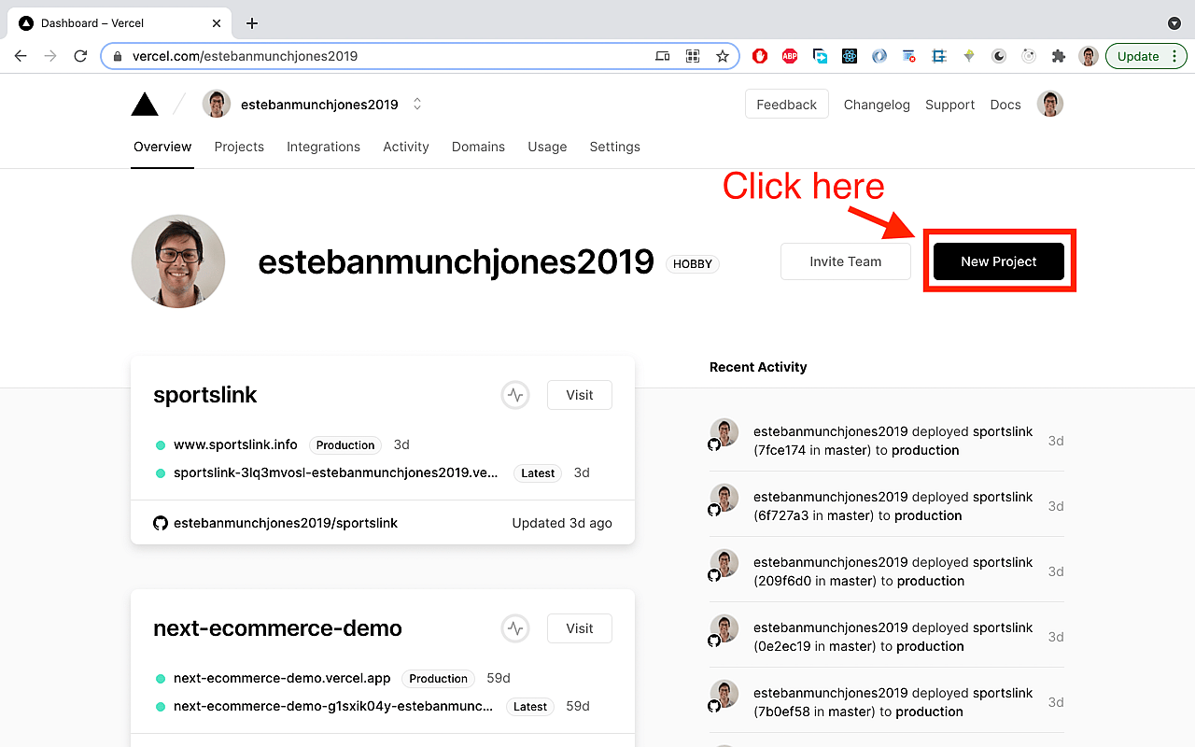Viewport: 1195px width, 747px height.
Task: Open the sportslink project analytics pulse icon
Action: 514,395
